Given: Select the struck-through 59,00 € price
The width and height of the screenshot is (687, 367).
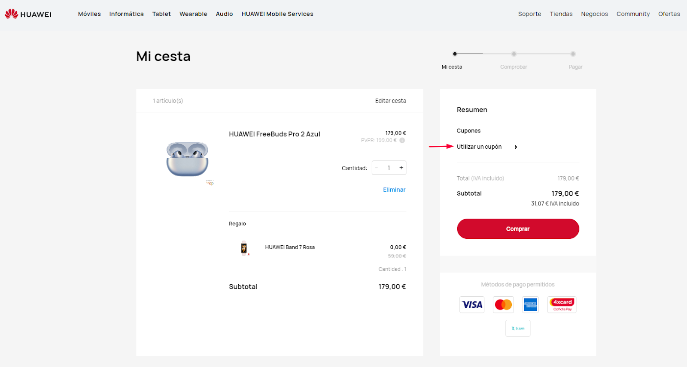Looking at the screenshot, I should point(397,256).
